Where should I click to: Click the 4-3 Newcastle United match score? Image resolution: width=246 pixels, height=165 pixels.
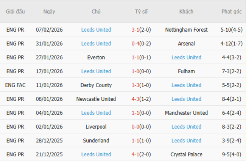pos(135,99)
